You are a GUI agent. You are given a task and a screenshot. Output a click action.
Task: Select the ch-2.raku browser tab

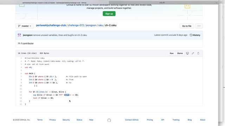tap(54, 2)
